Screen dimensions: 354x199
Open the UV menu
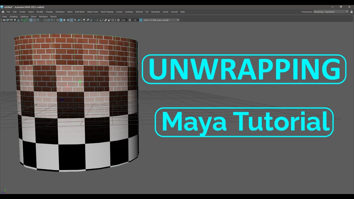(x=147, y=12)
